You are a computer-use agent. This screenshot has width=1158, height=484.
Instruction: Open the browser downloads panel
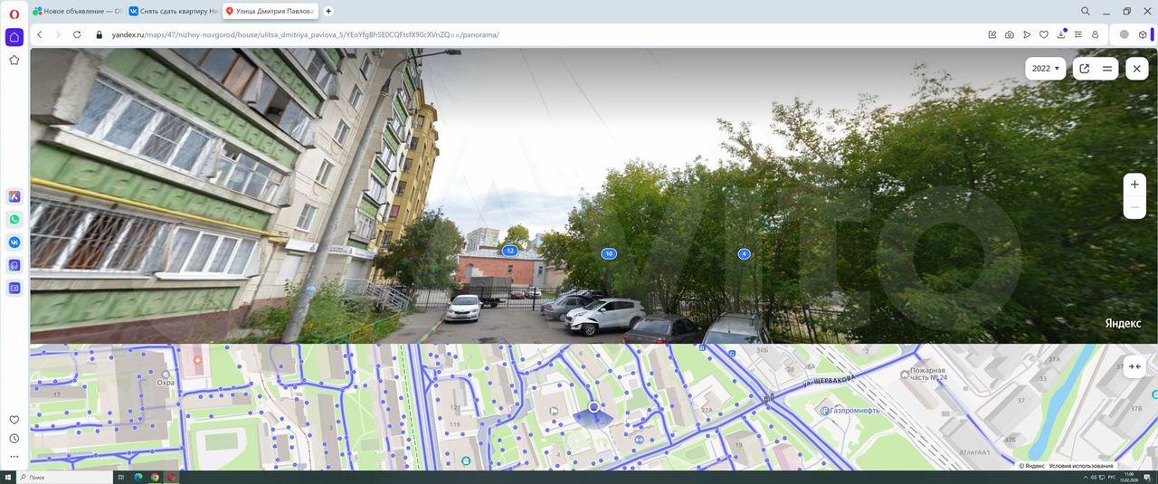(x=1061, y=34)
